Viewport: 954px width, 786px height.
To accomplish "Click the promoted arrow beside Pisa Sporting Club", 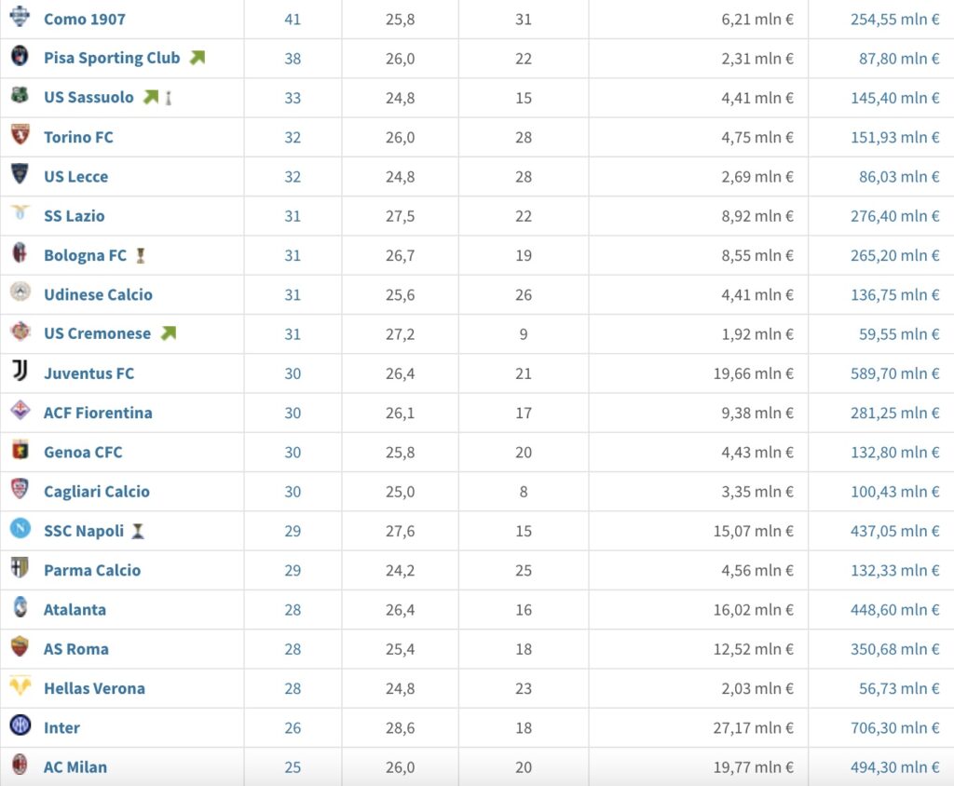I will pyautogui.click(x=197, y=58).
